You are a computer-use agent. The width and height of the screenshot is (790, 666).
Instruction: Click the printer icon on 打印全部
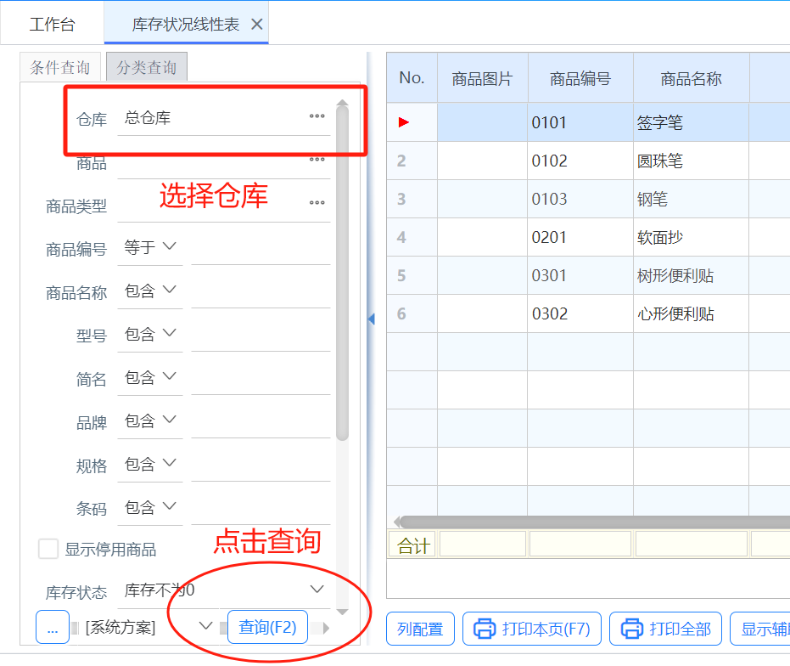point(632,629)
